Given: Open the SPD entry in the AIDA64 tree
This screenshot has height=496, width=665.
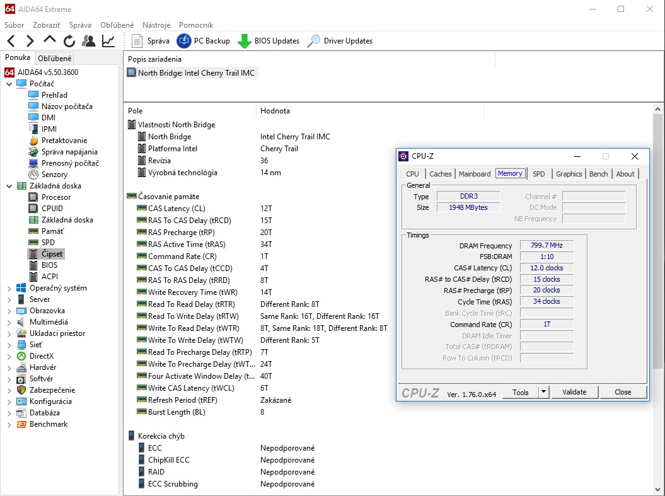Looking at the screenshot, I should 48,243.
